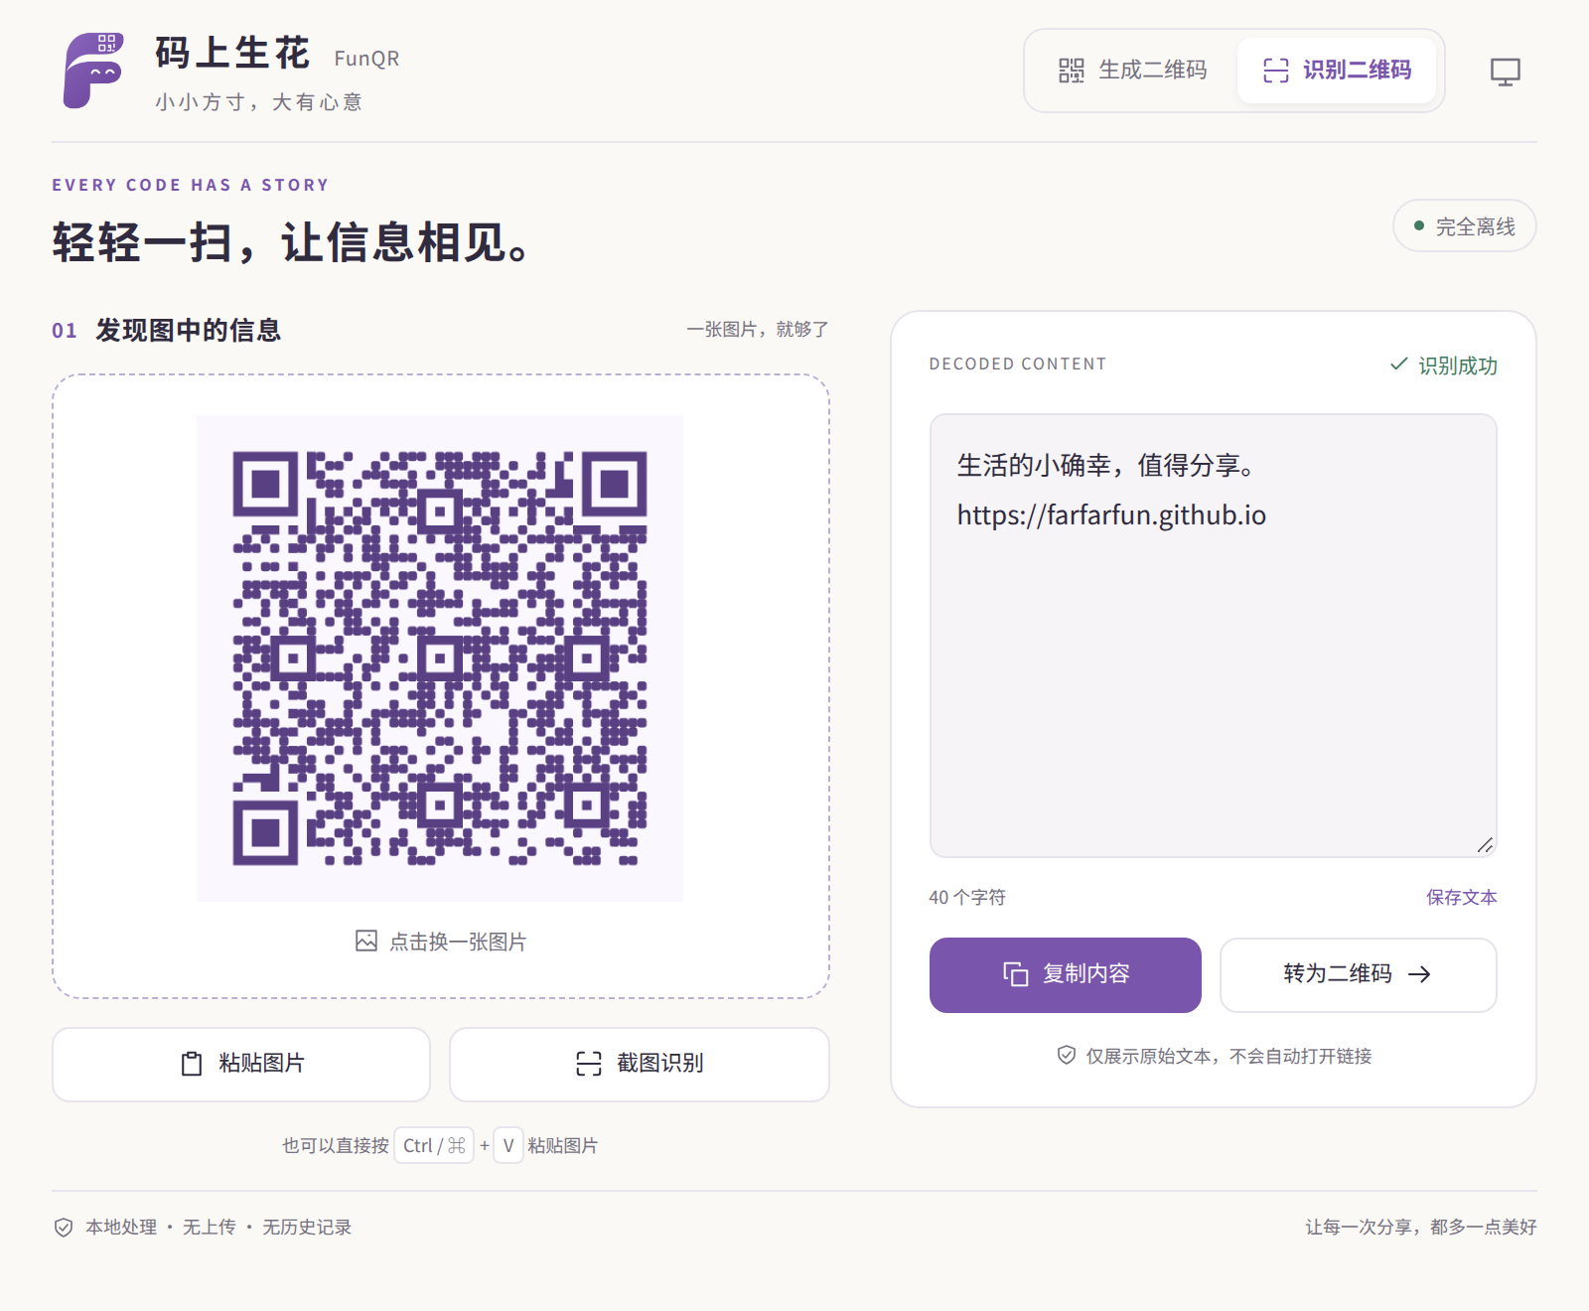The height and width of the screenshot is (1311, 1589).
Task: Click inside the decoded content text area
Action: tap(1213, 636)
